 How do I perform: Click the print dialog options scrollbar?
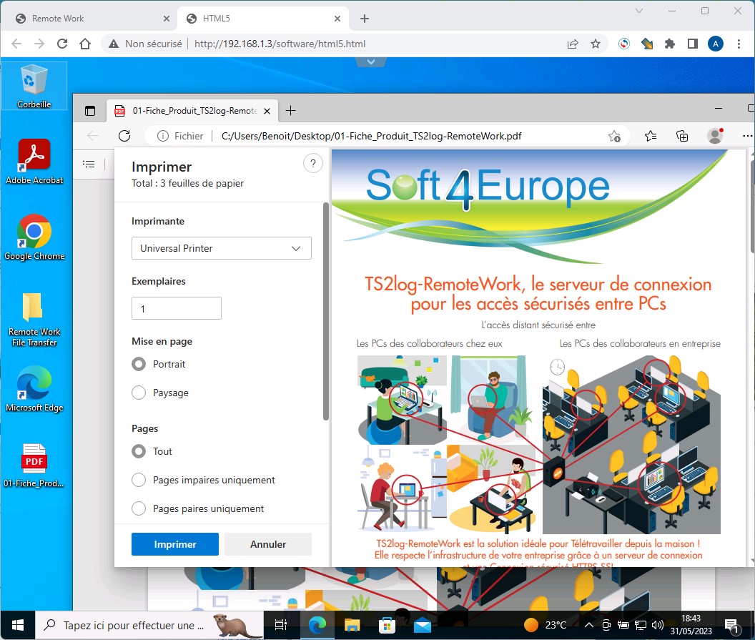coord(326,312)
